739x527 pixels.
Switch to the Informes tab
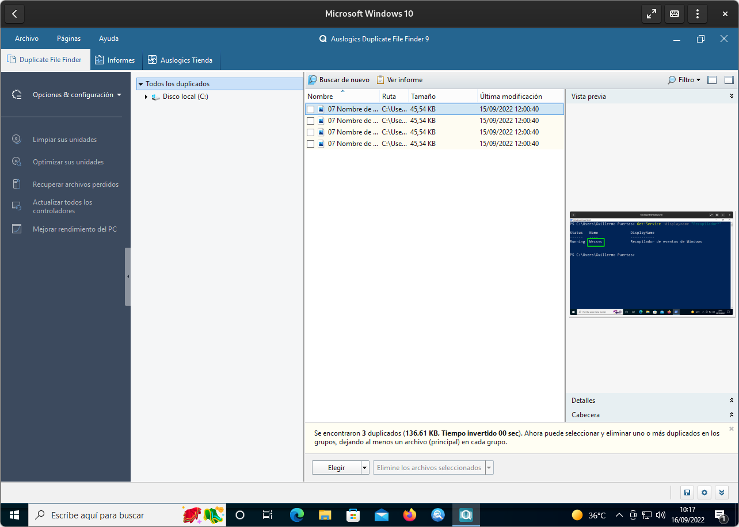click(x=115, y=60)
